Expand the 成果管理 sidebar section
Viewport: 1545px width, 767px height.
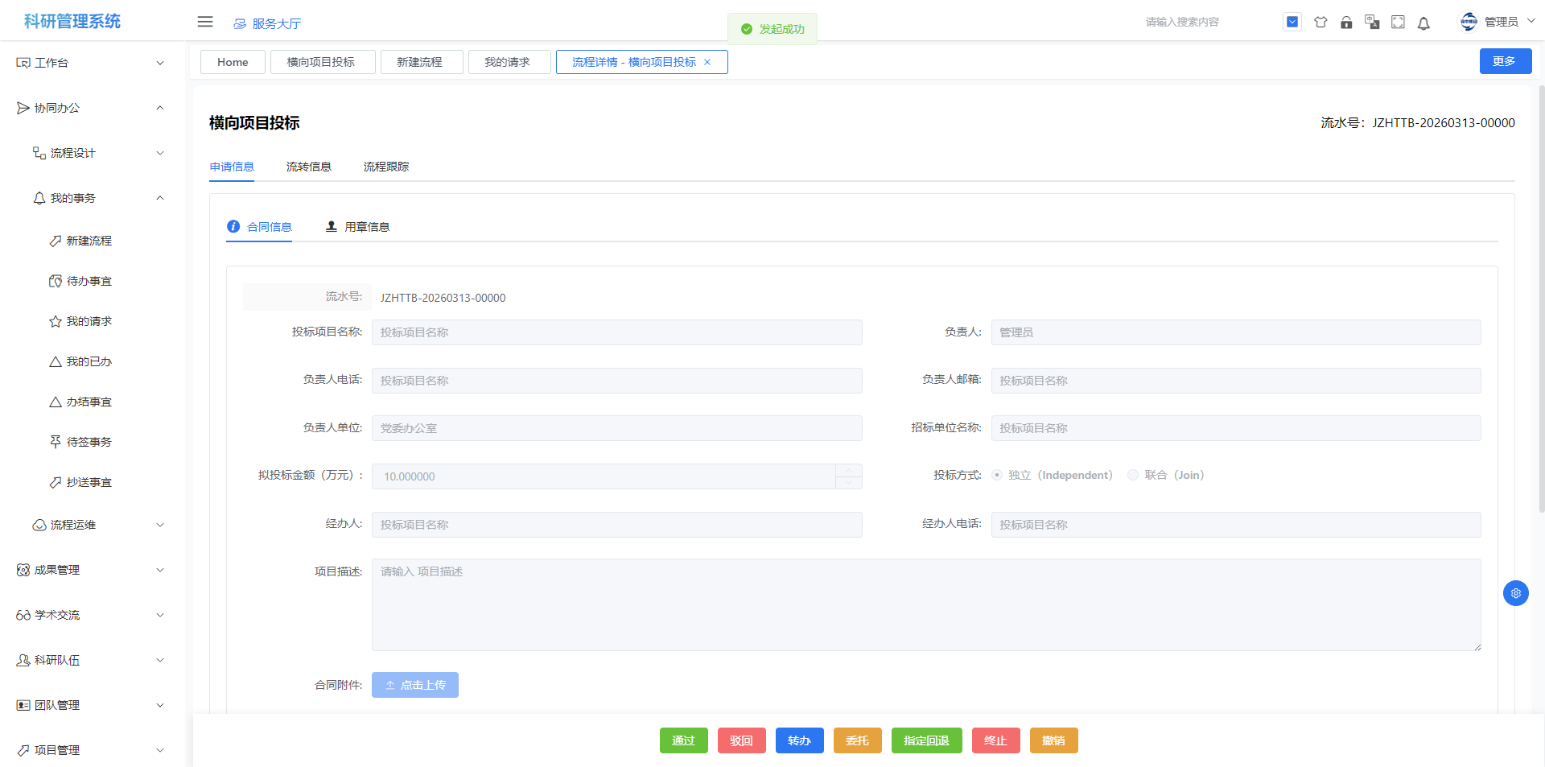90,570
